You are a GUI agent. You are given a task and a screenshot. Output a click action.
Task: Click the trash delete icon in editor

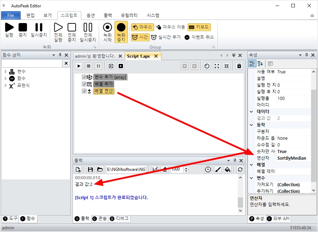coord(239,66)
